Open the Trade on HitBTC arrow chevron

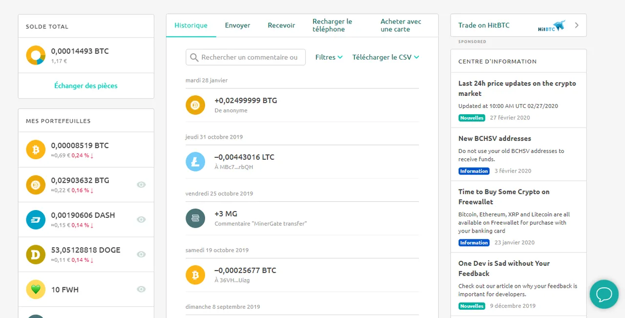(577, 25)
